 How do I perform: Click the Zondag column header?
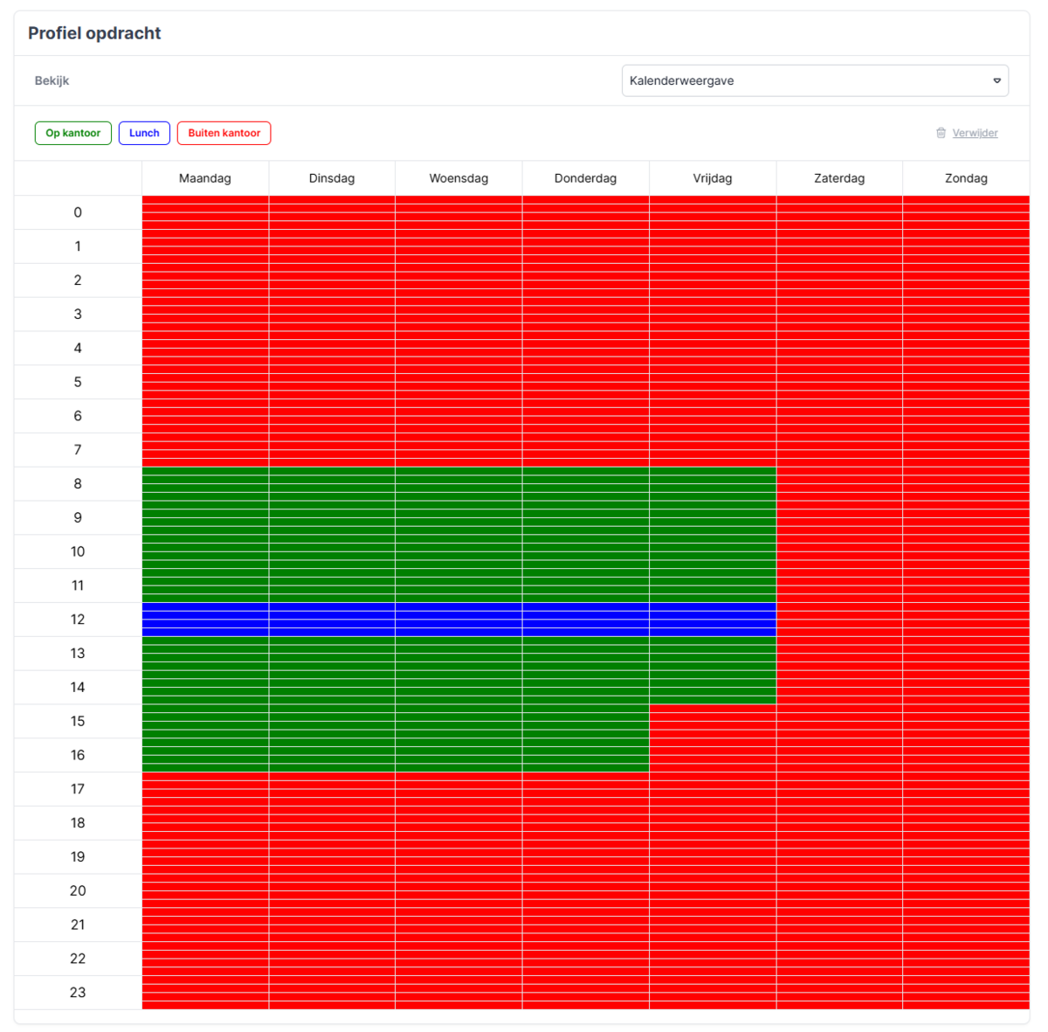[x=966, y=178]
